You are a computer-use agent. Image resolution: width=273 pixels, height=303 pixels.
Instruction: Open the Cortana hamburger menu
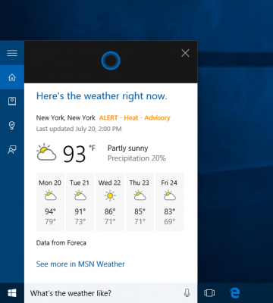point(12,53)
